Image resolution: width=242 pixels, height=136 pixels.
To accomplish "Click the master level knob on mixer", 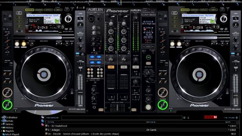I will [135, 17].
